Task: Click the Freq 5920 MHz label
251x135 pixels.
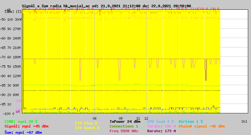Action: [124, 131]
